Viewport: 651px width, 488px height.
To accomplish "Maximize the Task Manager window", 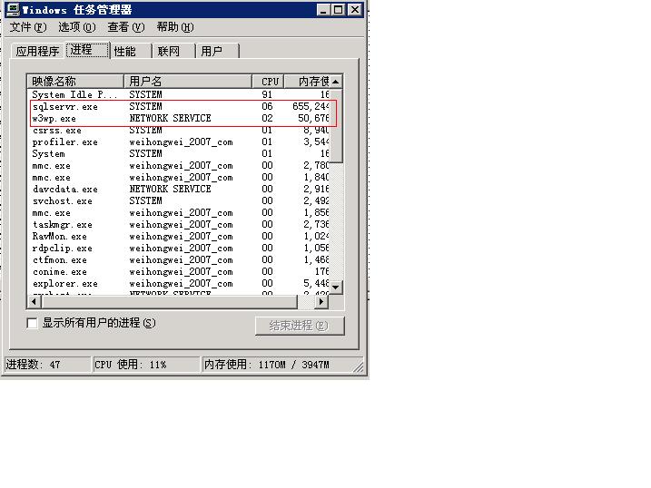I will (x=339, y=10).
